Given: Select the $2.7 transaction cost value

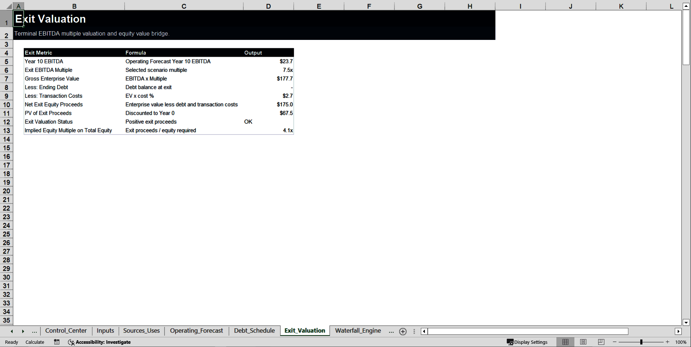Looking at the screenshot, I should coord(268,96).
